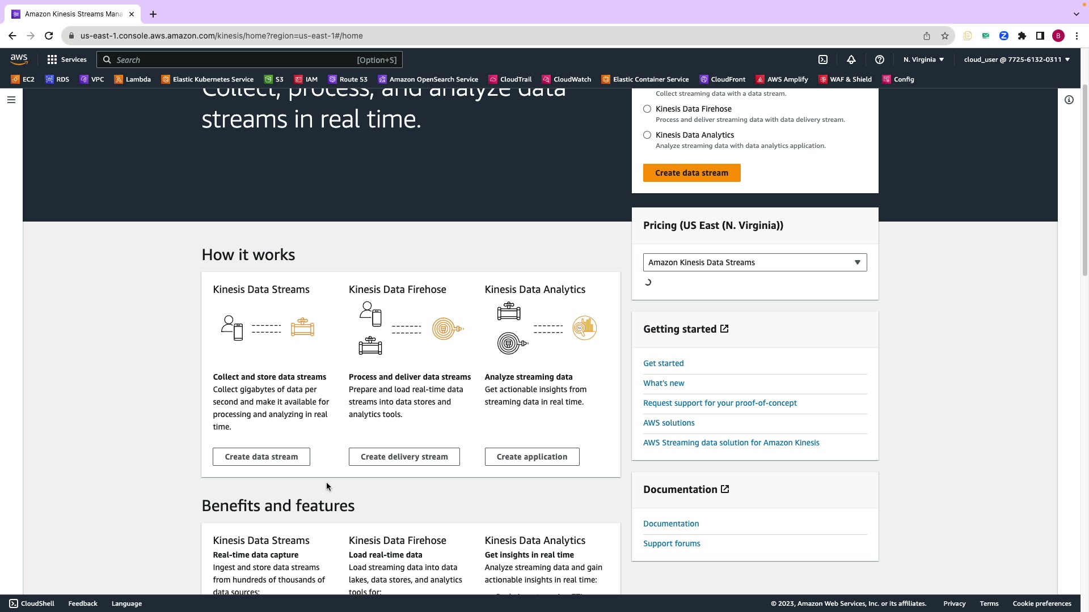
Task: Open the info panel icon at right
Action: 1069,100
